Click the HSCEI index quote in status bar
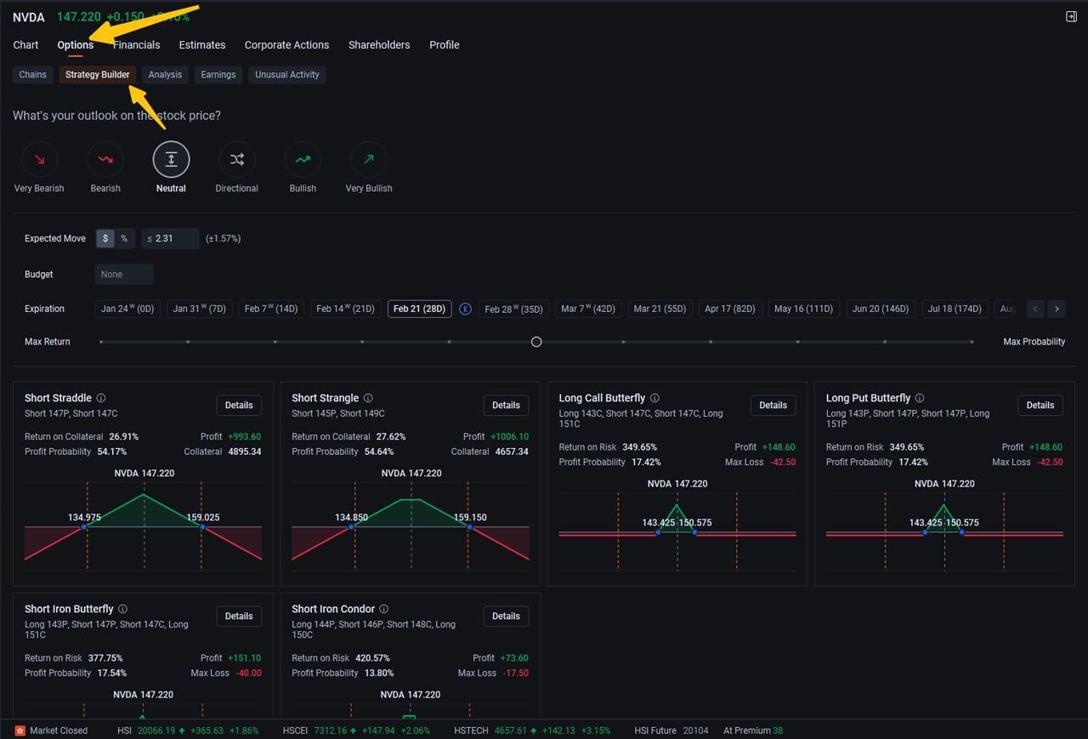 coord(356,730)
